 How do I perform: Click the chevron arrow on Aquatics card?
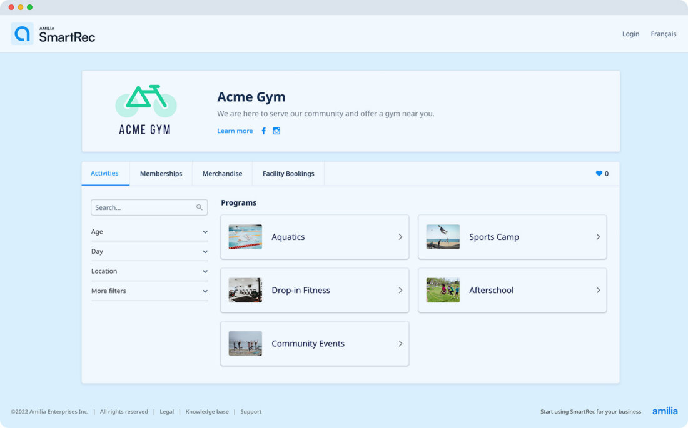click(400, 237)
